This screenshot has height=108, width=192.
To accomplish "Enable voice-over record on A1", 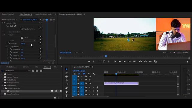I will click(x=97, y=87).
